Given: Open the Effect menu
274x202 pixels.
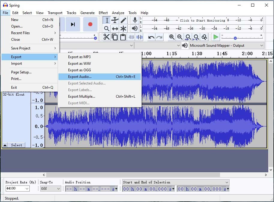Looking at the screenshot, I should pos(103,13).
